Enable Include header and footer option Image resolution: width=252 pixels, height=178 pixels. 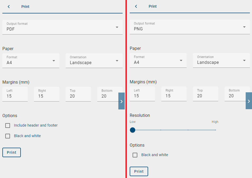pyautogui.click(x=8, y=125)
